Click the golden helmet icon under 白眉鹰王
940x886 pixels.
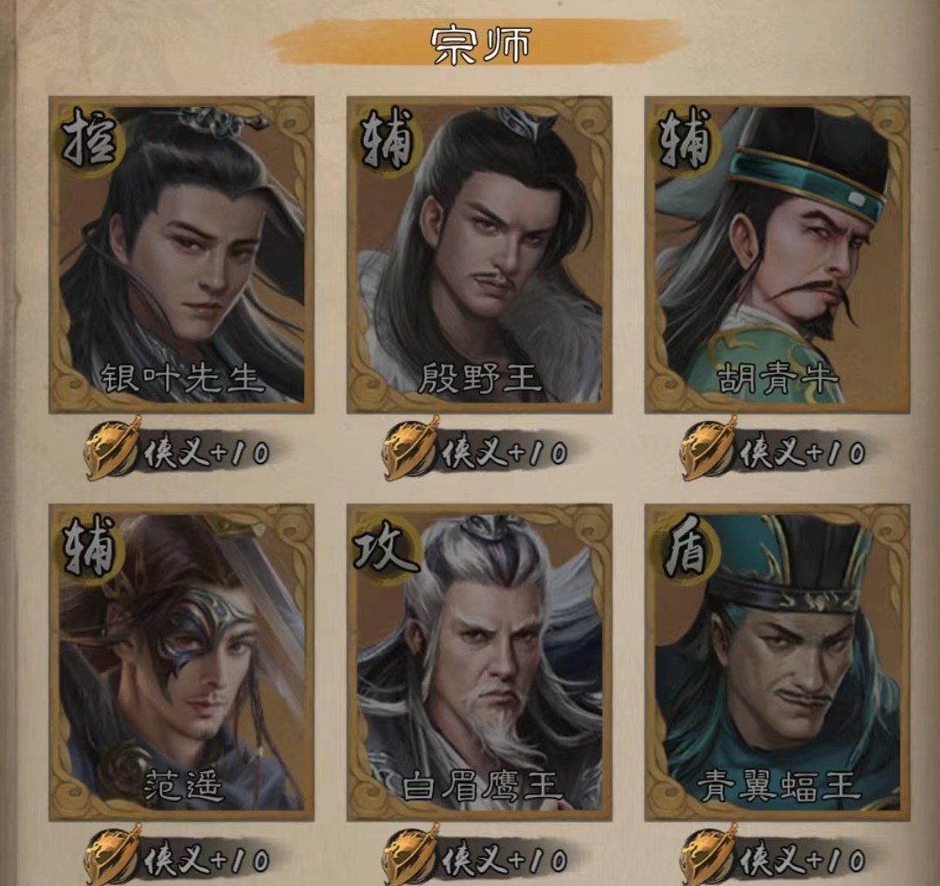(410, 856)
